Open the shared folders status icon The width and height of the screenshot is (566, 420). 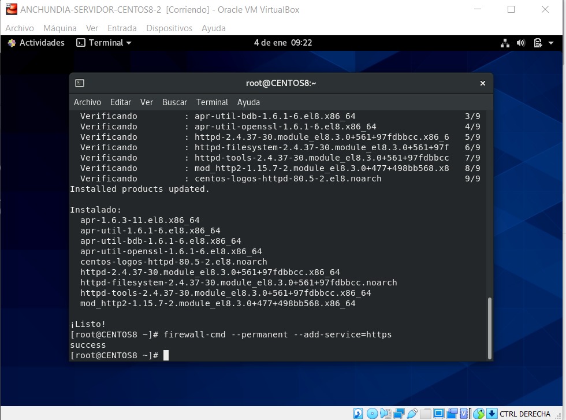click(426, 413)
